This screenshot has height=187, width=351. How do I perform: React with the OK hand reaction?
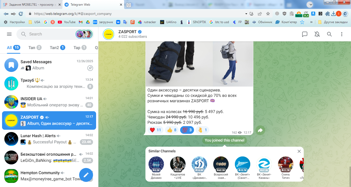(202, 130)
